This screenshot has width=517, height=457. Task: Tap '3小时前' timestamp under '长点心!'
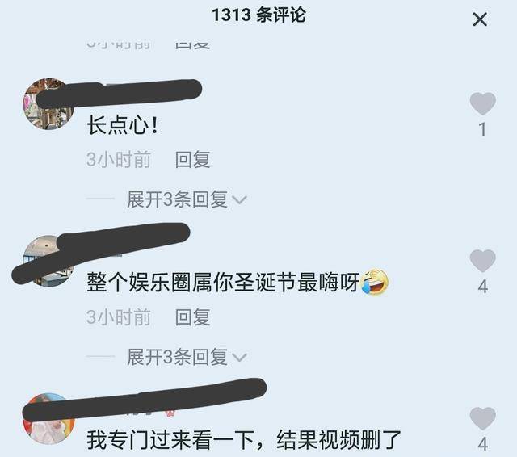tap(119, 160)
